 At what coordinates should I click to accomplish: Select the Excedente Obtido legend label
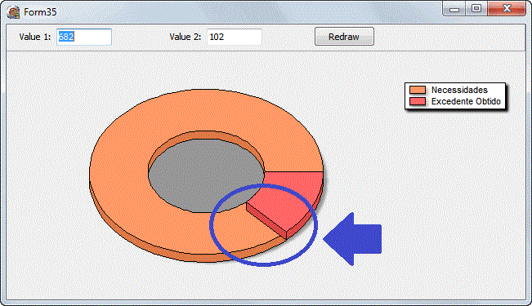pos(466,101)
